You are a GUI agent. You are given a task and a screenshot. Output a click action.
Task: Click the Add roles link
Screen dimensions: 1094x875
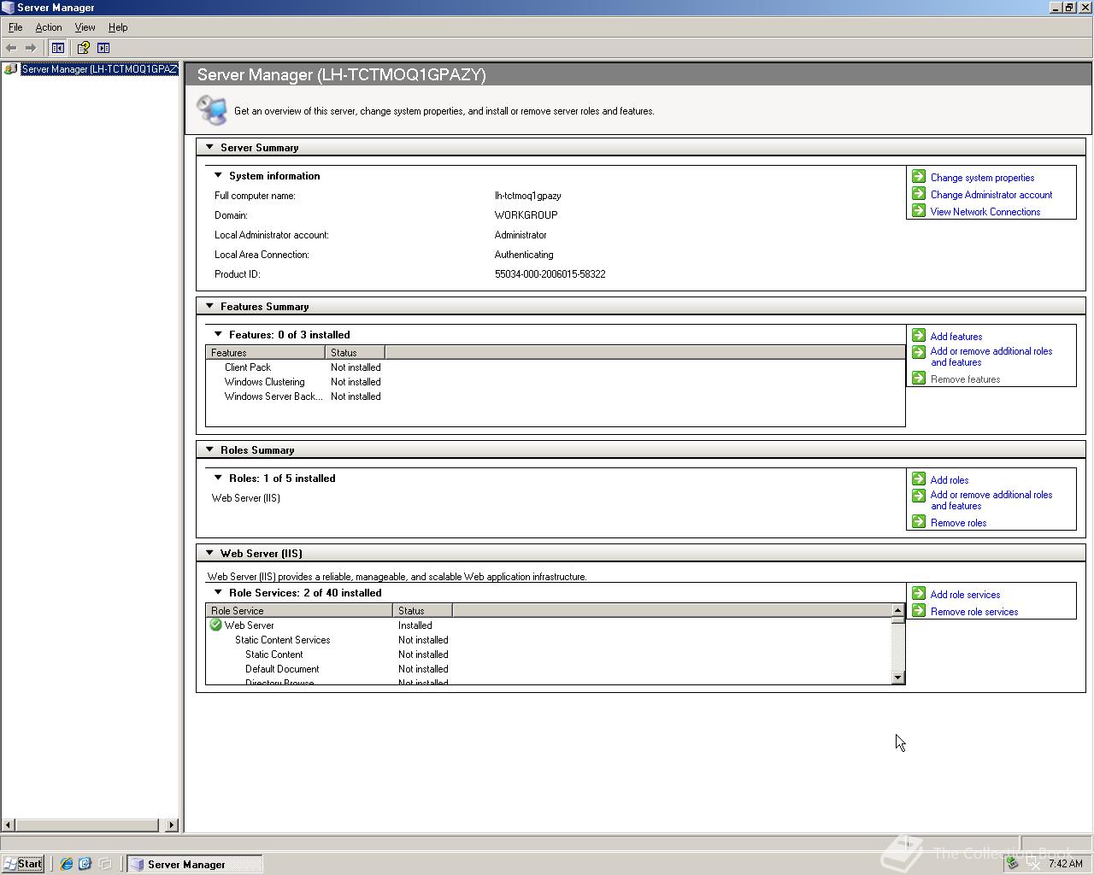(950, 480)
